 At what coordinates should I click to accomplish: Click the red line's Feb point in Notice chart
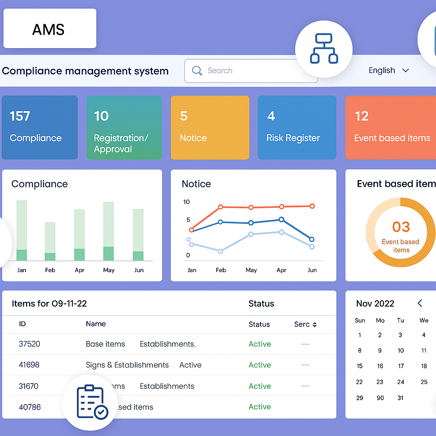point(220,207)
